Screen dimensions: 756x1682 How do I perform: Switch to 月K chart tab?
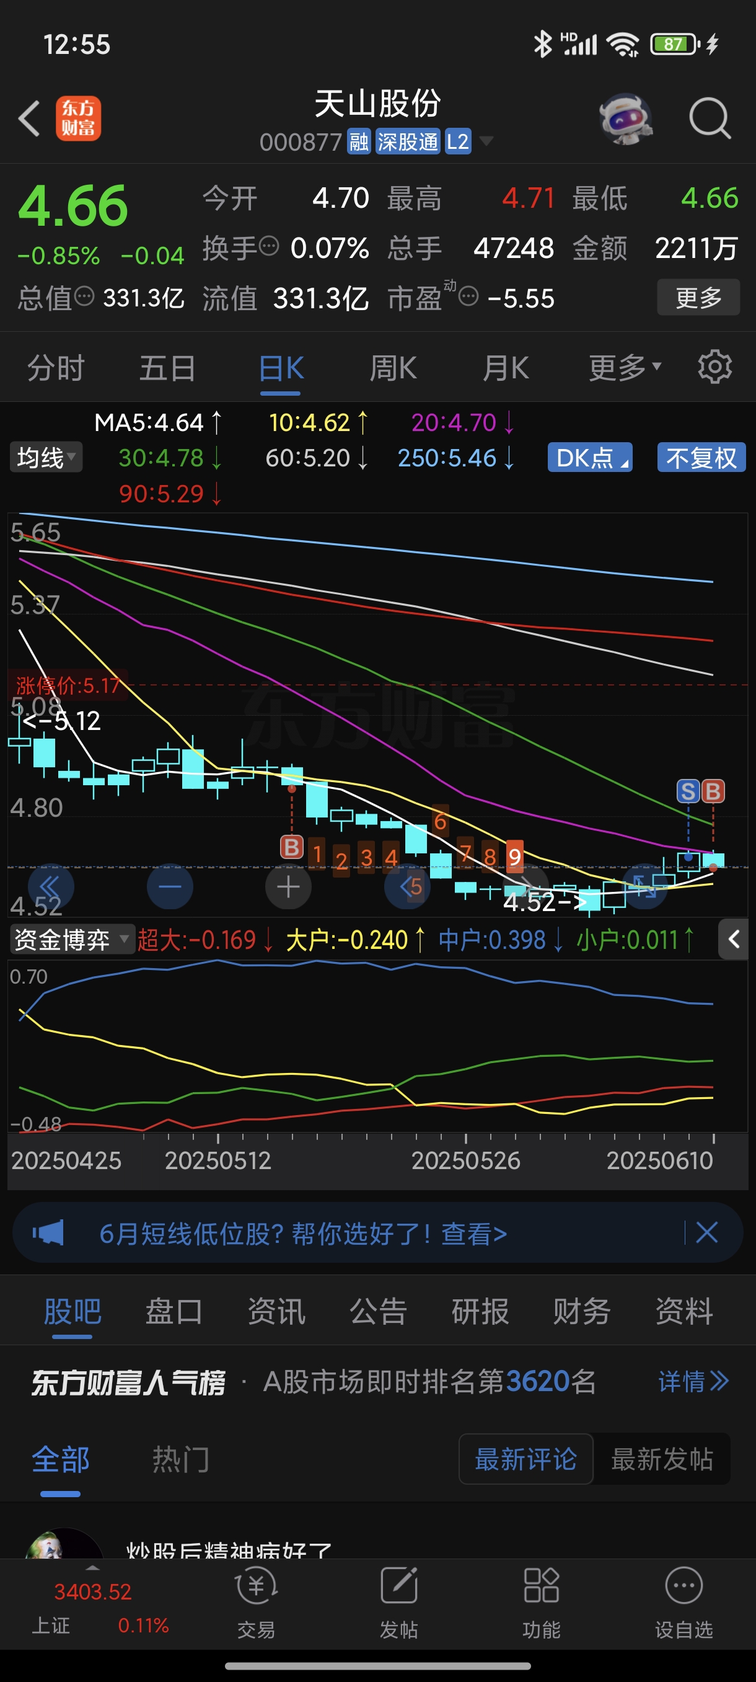[506, 367]
